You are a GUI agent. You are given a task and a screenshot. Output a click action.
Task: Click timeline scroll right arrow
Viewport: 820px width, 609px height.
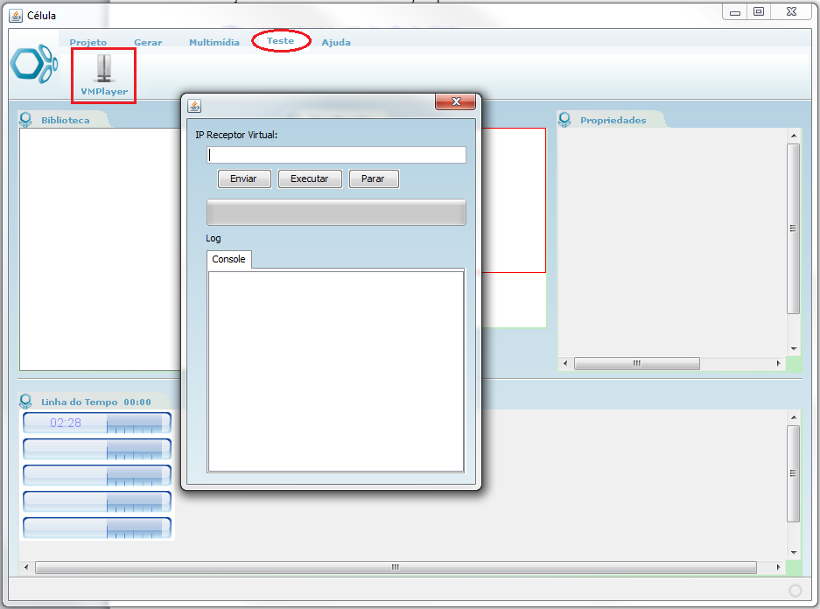(779, 567)
